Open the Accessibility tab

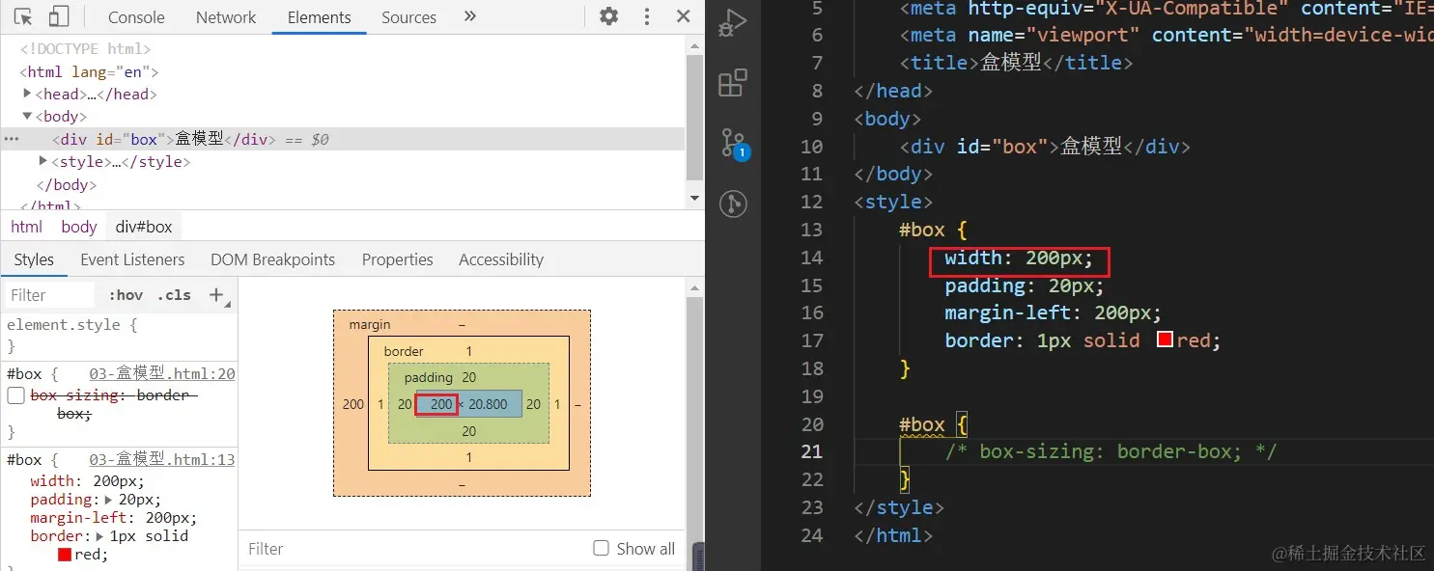(501, 259)
